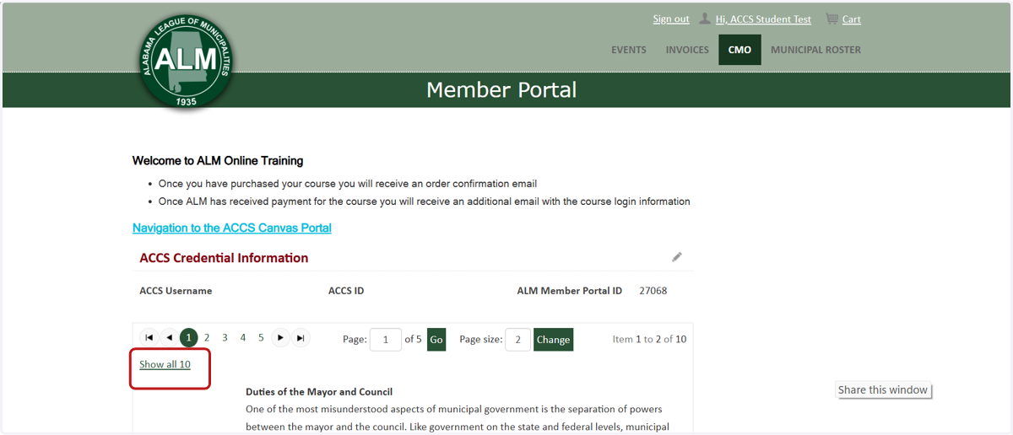Select page 4 in pager
1013x435 pixels.
click(x=243, y=338)
